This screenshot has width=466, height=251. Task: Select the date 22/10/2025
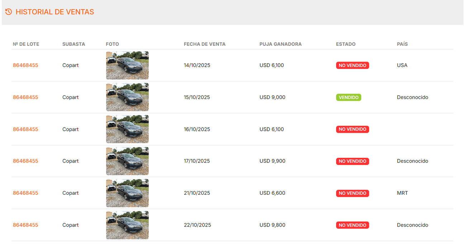(198, 225)
